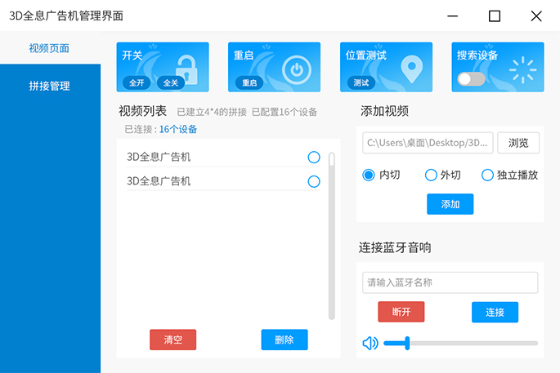The image size is (560, 373).
Task: Click the padlock icon on 开关 card
Action: [186, 69]
